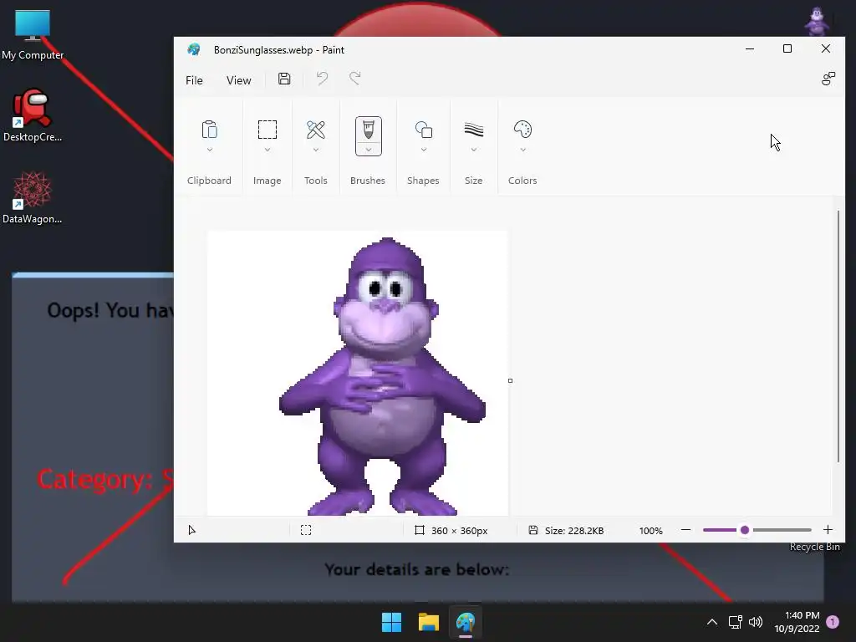Screen dimensions: 856x642
Task: Click the Paint app icon in title bar
Action: pos(194,49)
